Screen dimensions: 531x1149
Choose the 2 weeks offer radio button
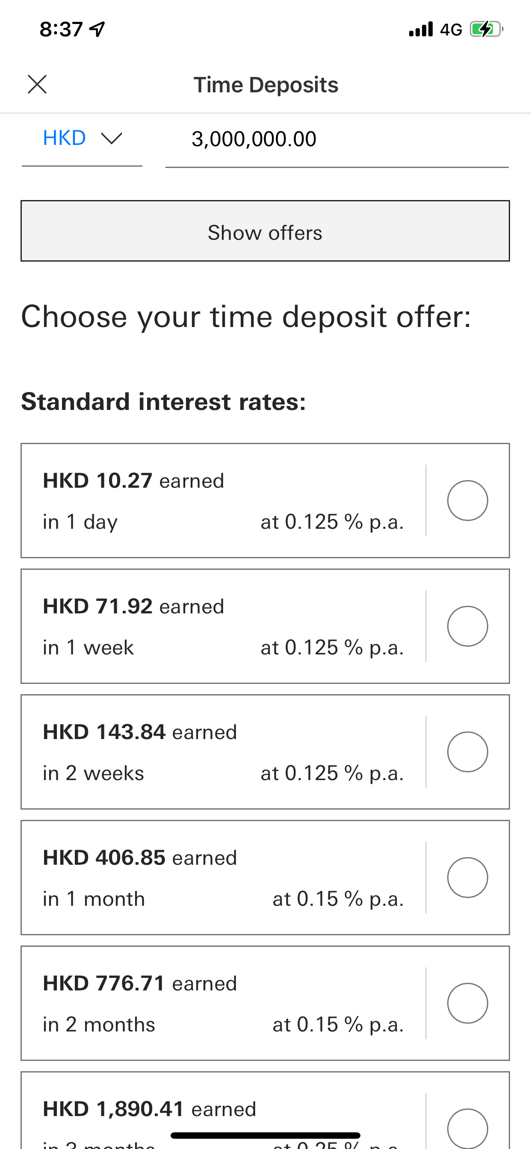click(x=467, y=752)
